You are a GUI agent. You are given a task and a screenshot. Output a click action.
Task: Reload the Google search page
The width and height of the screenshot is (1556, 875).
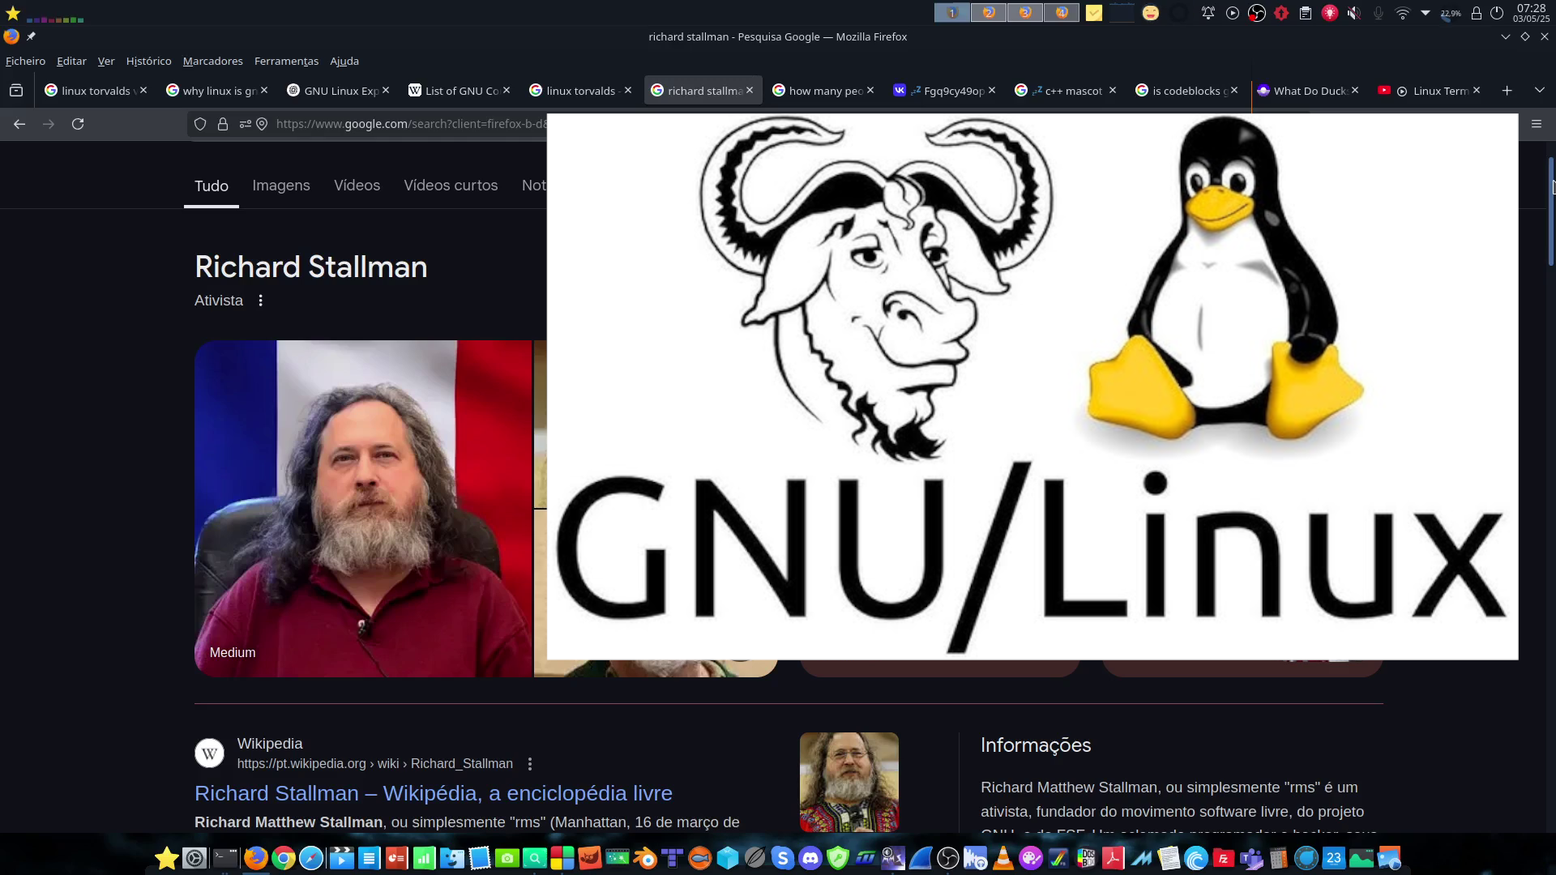tap(78, 124)
